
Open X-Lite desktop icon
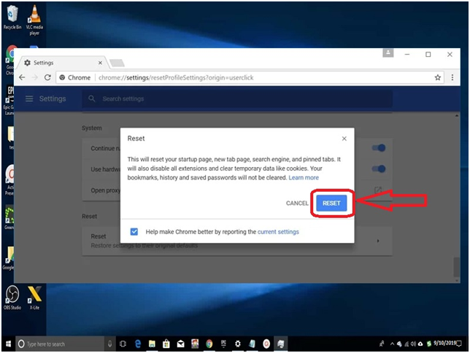click(34, 298)
